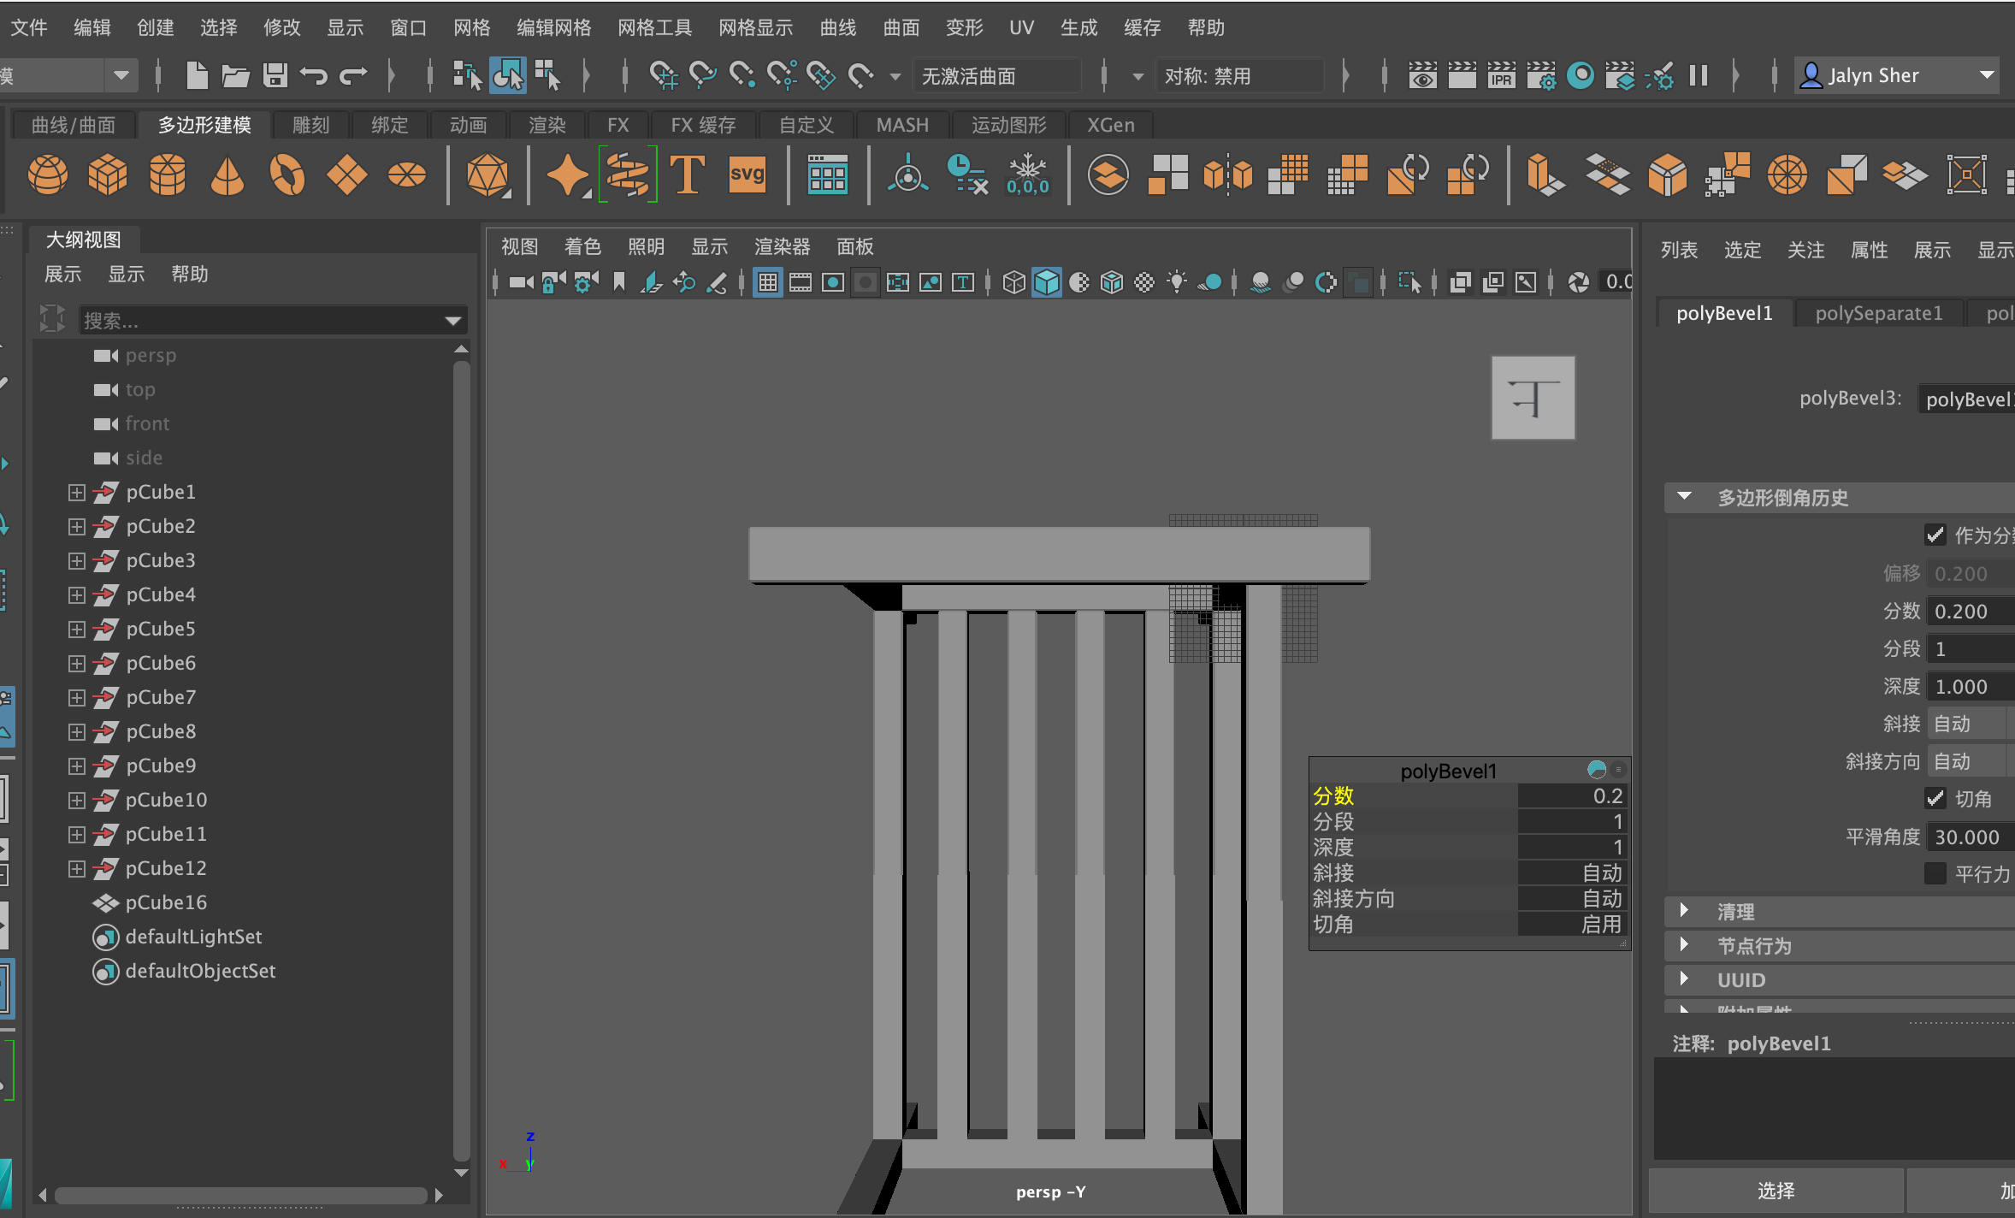Click the Save scene icon

click(x=275, y=75)
